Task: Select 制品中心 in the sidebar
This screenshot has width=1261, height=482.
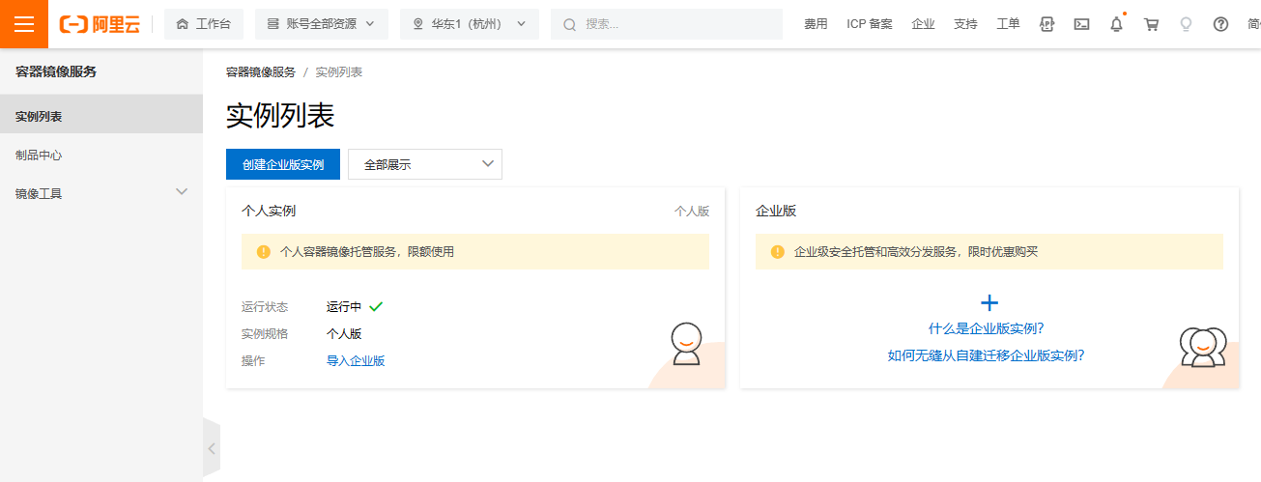Action: [x=39, y=155]
